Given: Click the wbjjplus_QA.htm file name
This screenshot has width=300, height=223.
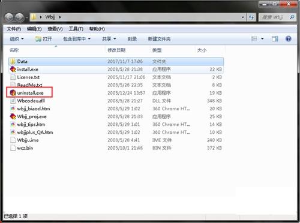Looking at the screenshot, I should click(x=35, y=132).
